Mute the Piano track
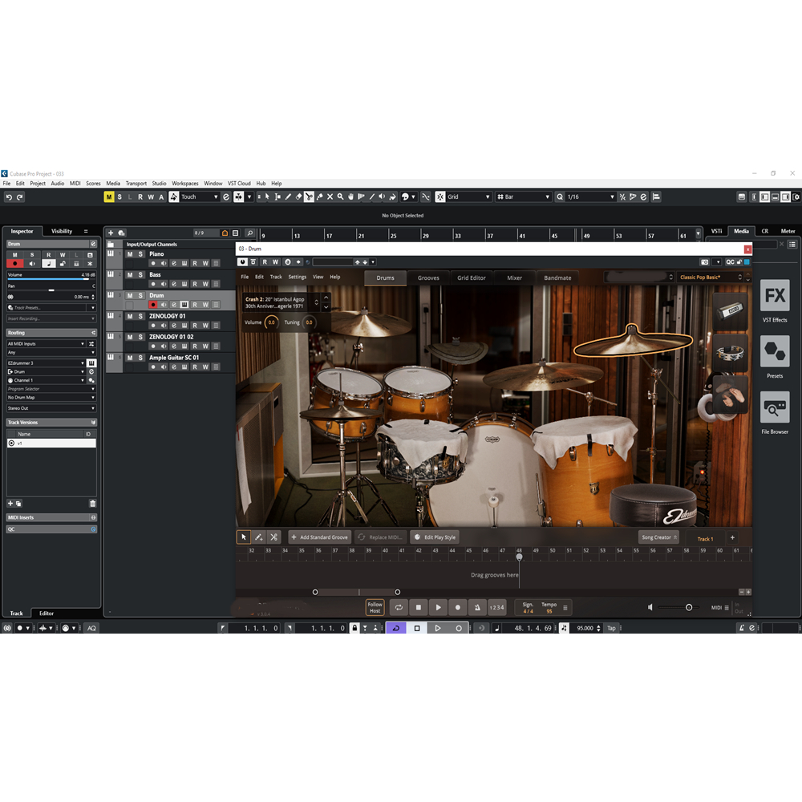Screen dimensions: 802x802 [130, 254]
